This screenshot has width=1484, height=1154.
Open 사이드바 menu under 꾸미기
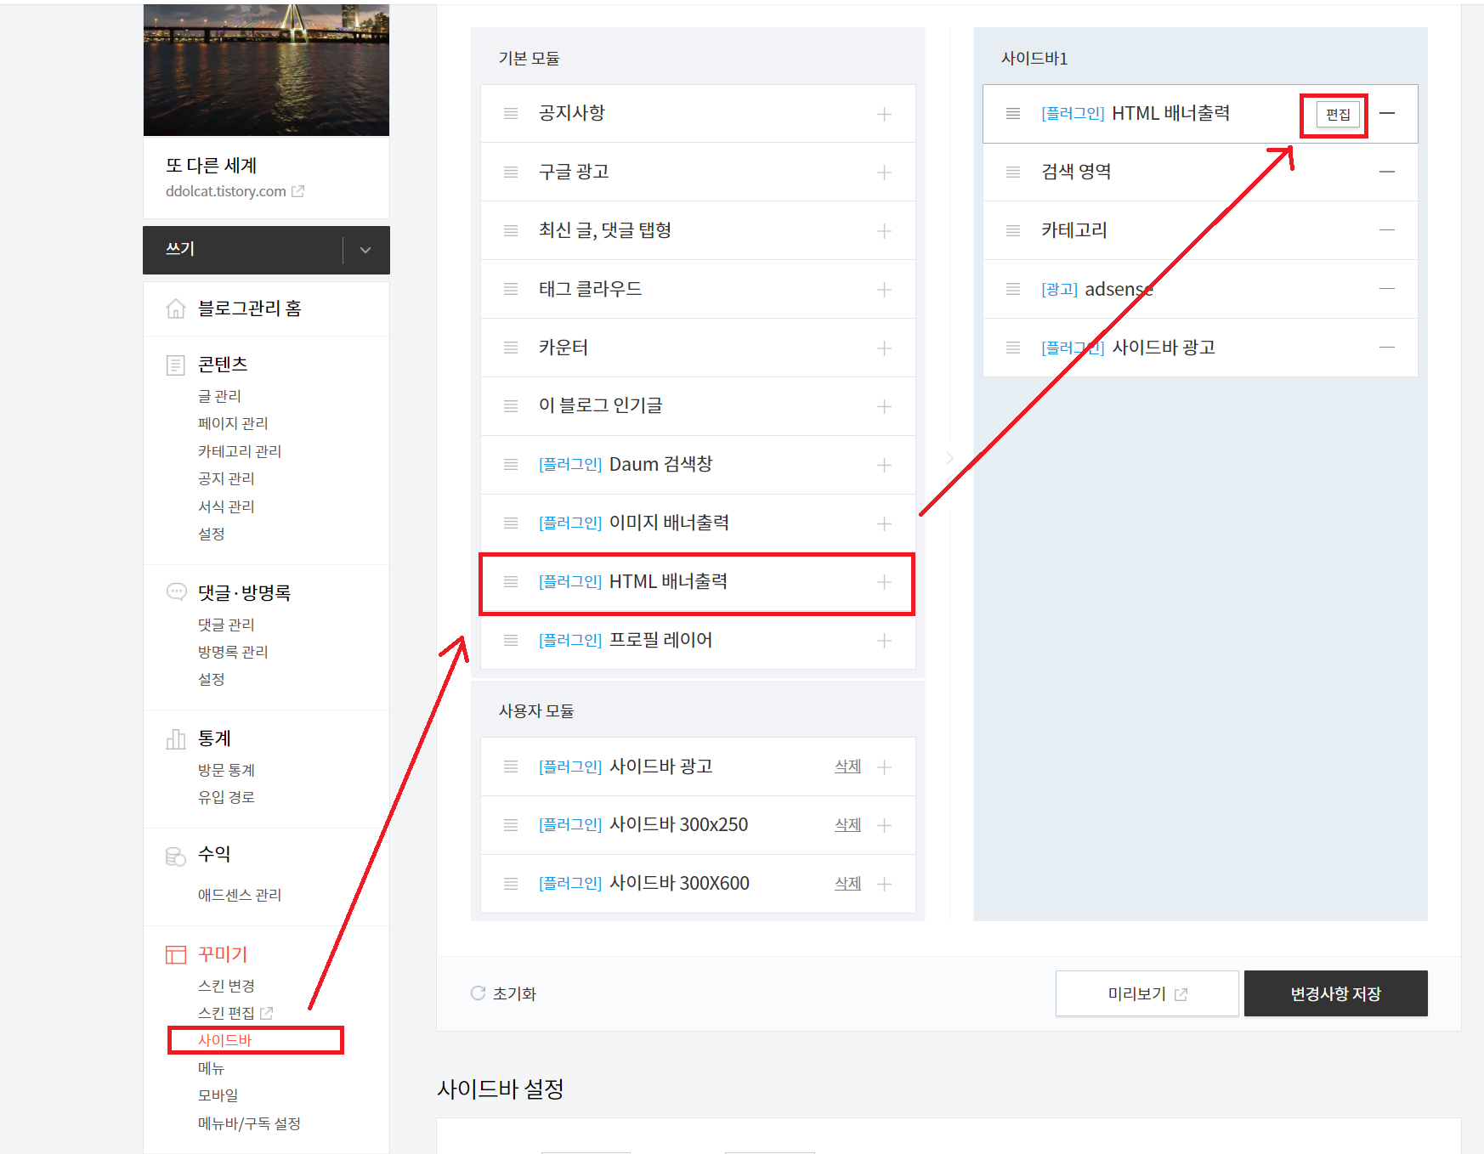[225, 1040]
